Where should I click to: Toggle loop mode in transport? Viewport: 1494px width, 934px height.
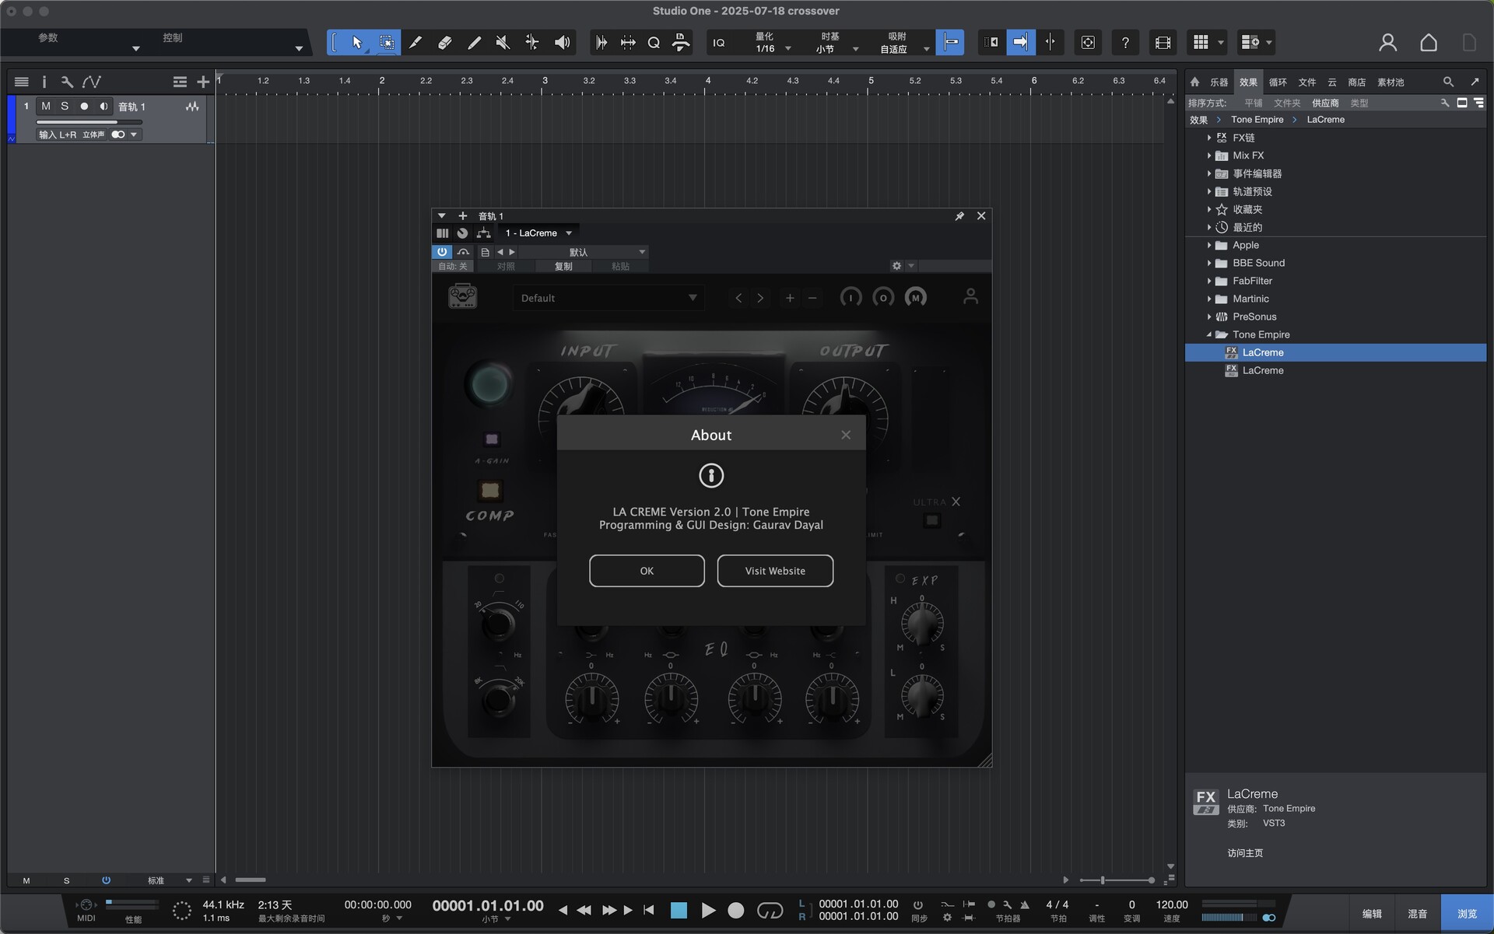click(x=770, y=910)
